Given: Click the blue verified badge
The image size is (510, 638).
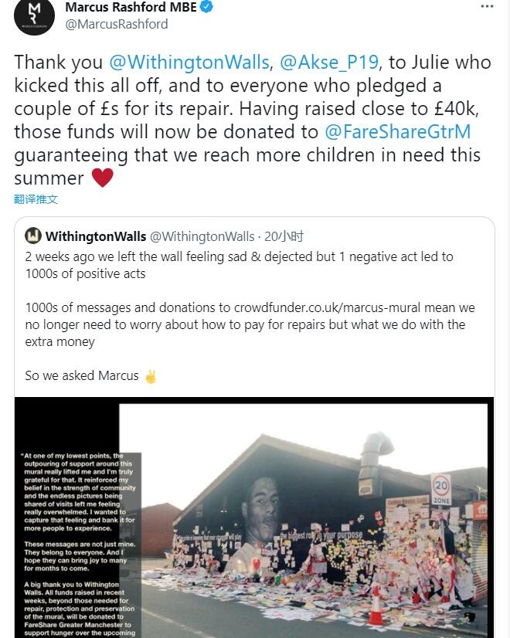Looking at the screenshot, I should (x=206, y=7).
